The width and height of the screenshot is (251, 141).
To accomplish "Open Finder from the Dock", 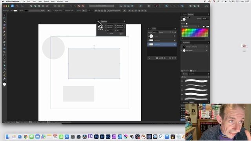I will (8, 137).
